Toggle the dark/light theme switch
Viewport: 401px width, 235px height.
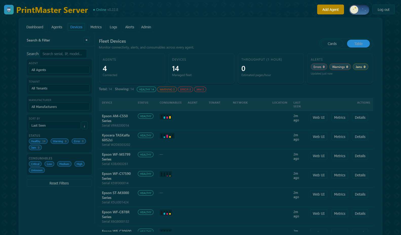tap(359, 10)
